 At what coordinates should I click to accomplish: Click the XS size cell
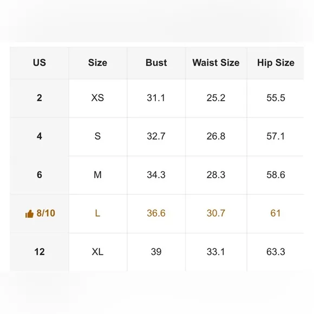coord(97,98)
